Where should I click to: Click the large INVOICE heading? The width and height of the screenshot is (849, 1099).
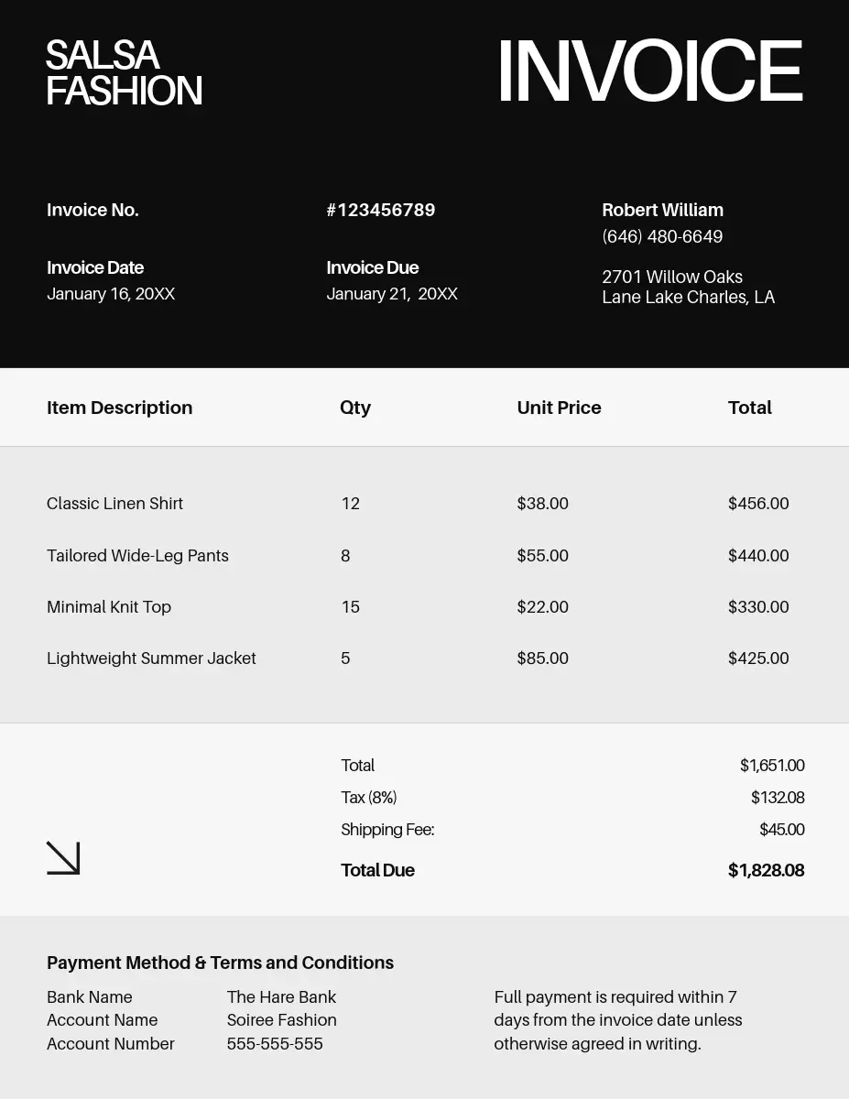click(x=649, y=72)
